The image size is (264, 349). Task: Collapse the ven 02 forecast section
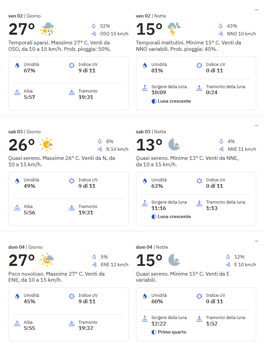(x=256, y=10)
